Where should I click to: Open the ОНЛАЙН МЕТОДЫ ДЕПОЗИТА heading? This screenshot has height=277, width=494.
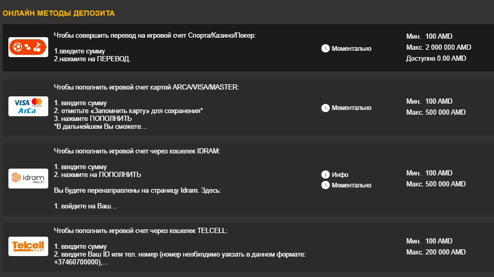[x=59, y=13]
